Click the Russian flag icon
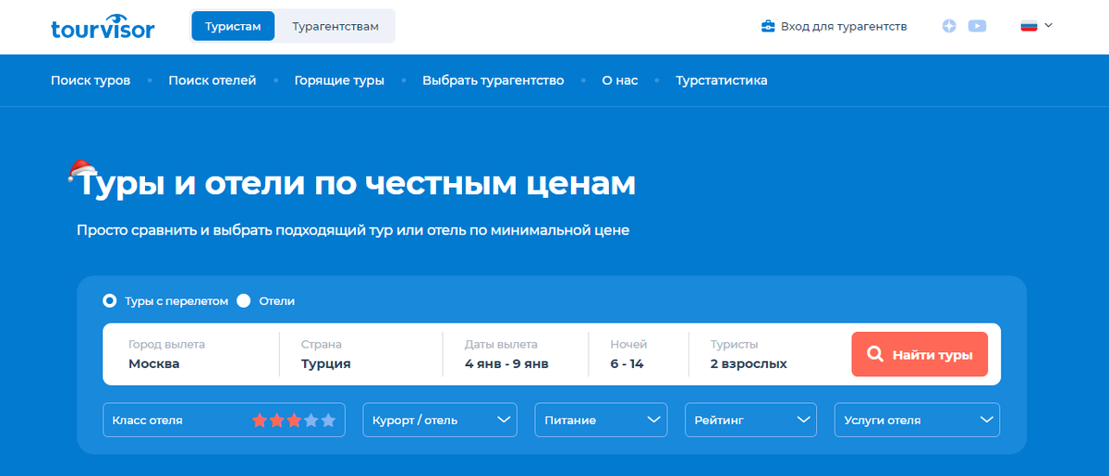1109x476 pixels. [1029, 26]
